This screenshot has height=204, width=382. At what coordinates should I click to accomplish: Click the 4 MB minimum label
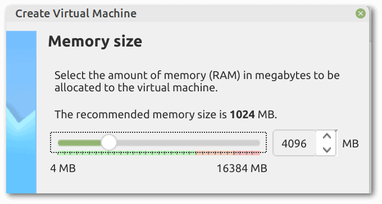click(x=63, y=168)
